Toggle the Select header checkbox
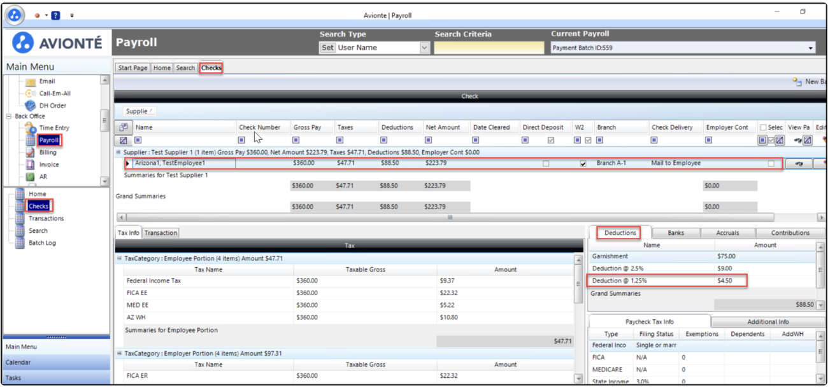828x388 pixels. 763,127
